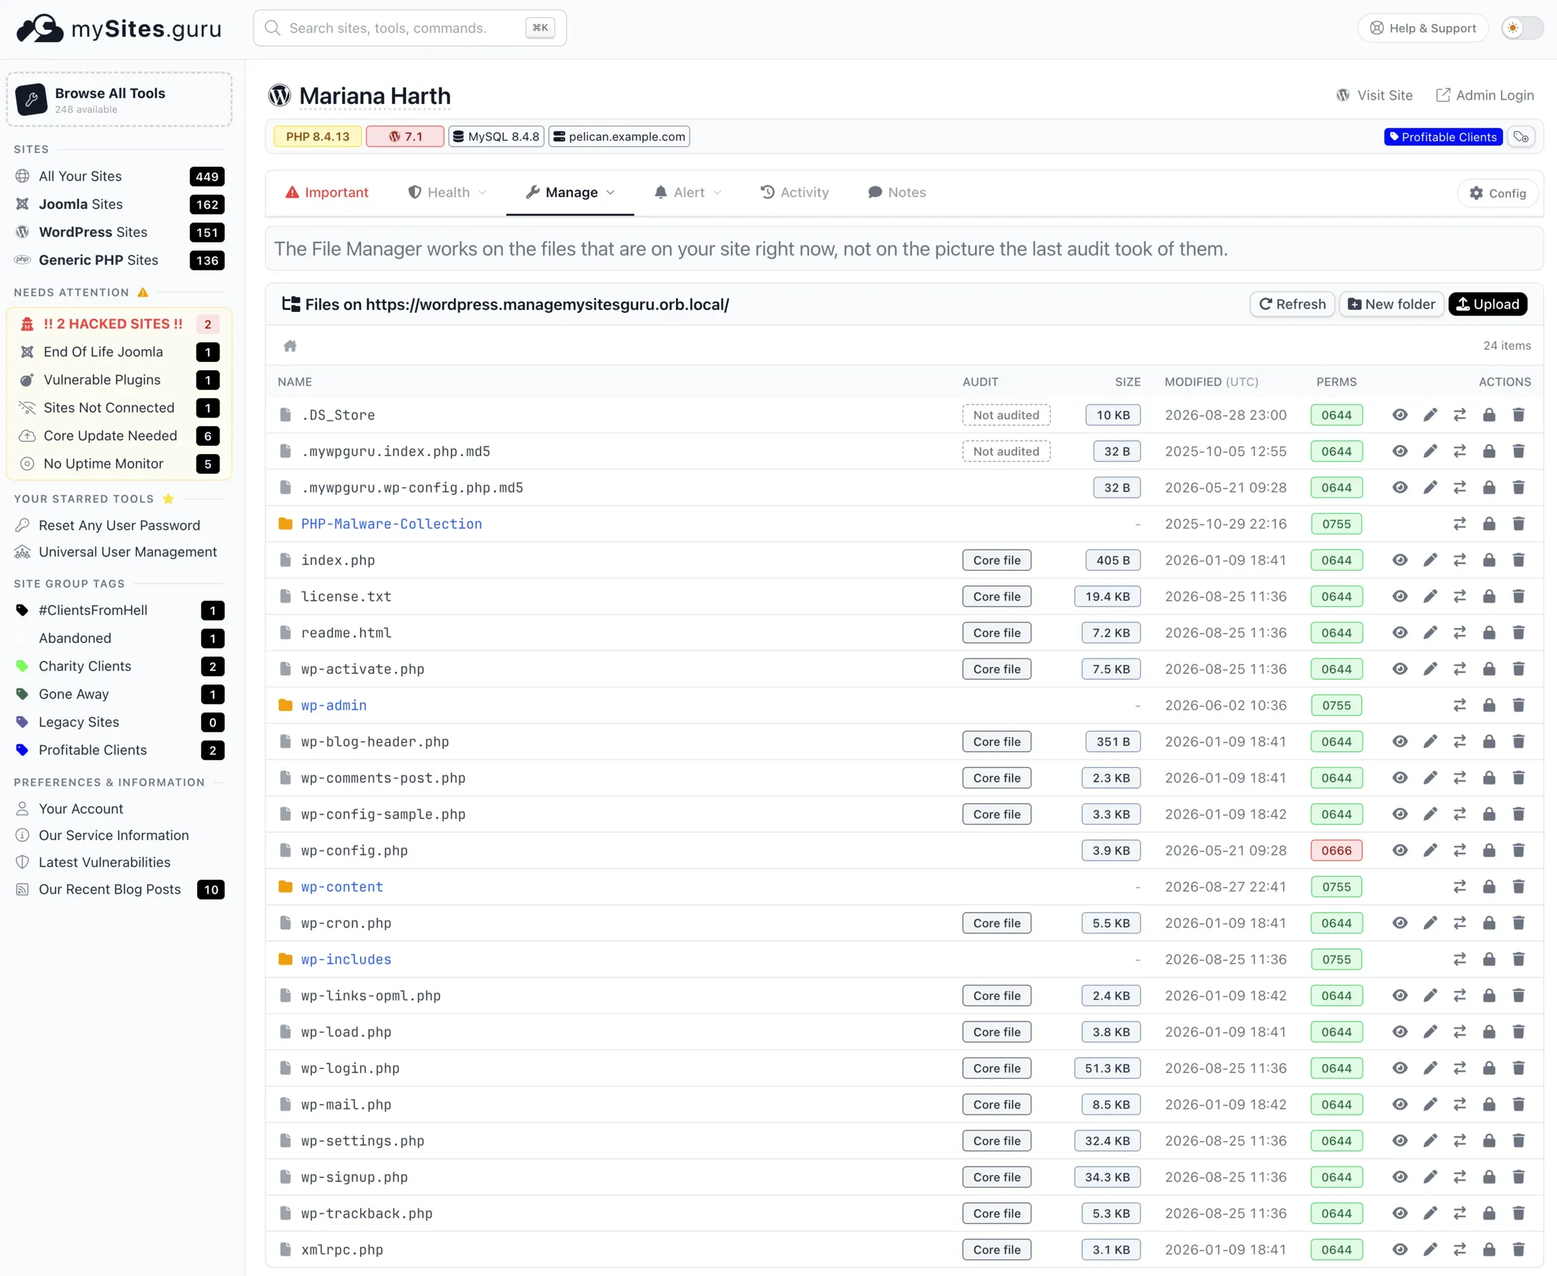View wp-login.php with the eye icon
The image size is (1557, 1276).
(1401, 1068)
